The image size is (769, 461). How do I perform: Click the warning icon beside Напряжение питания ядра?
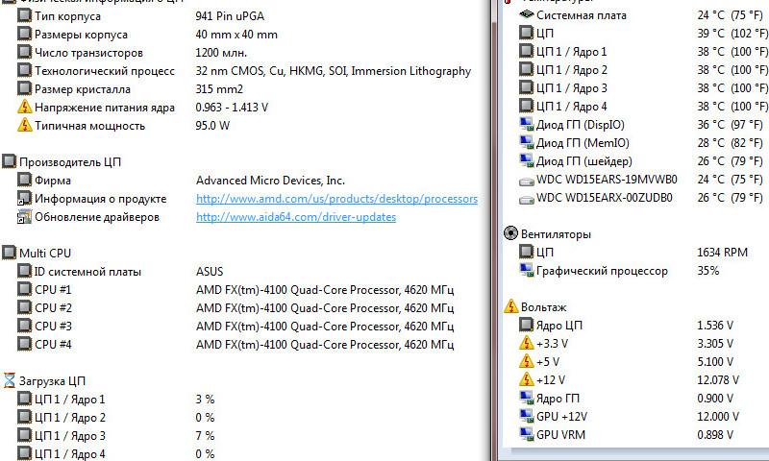pyautogui.click(x=25, y=108)
